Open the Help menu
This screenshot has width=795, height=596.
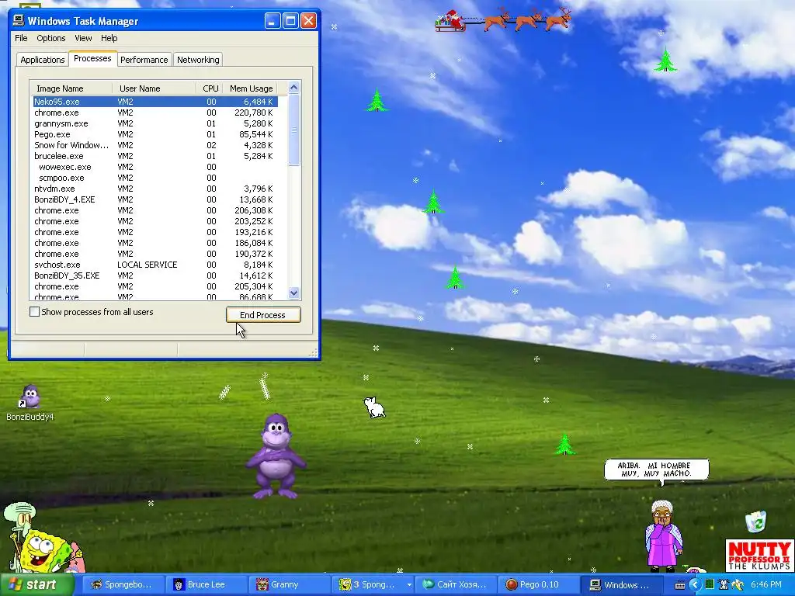coord(109,38)
